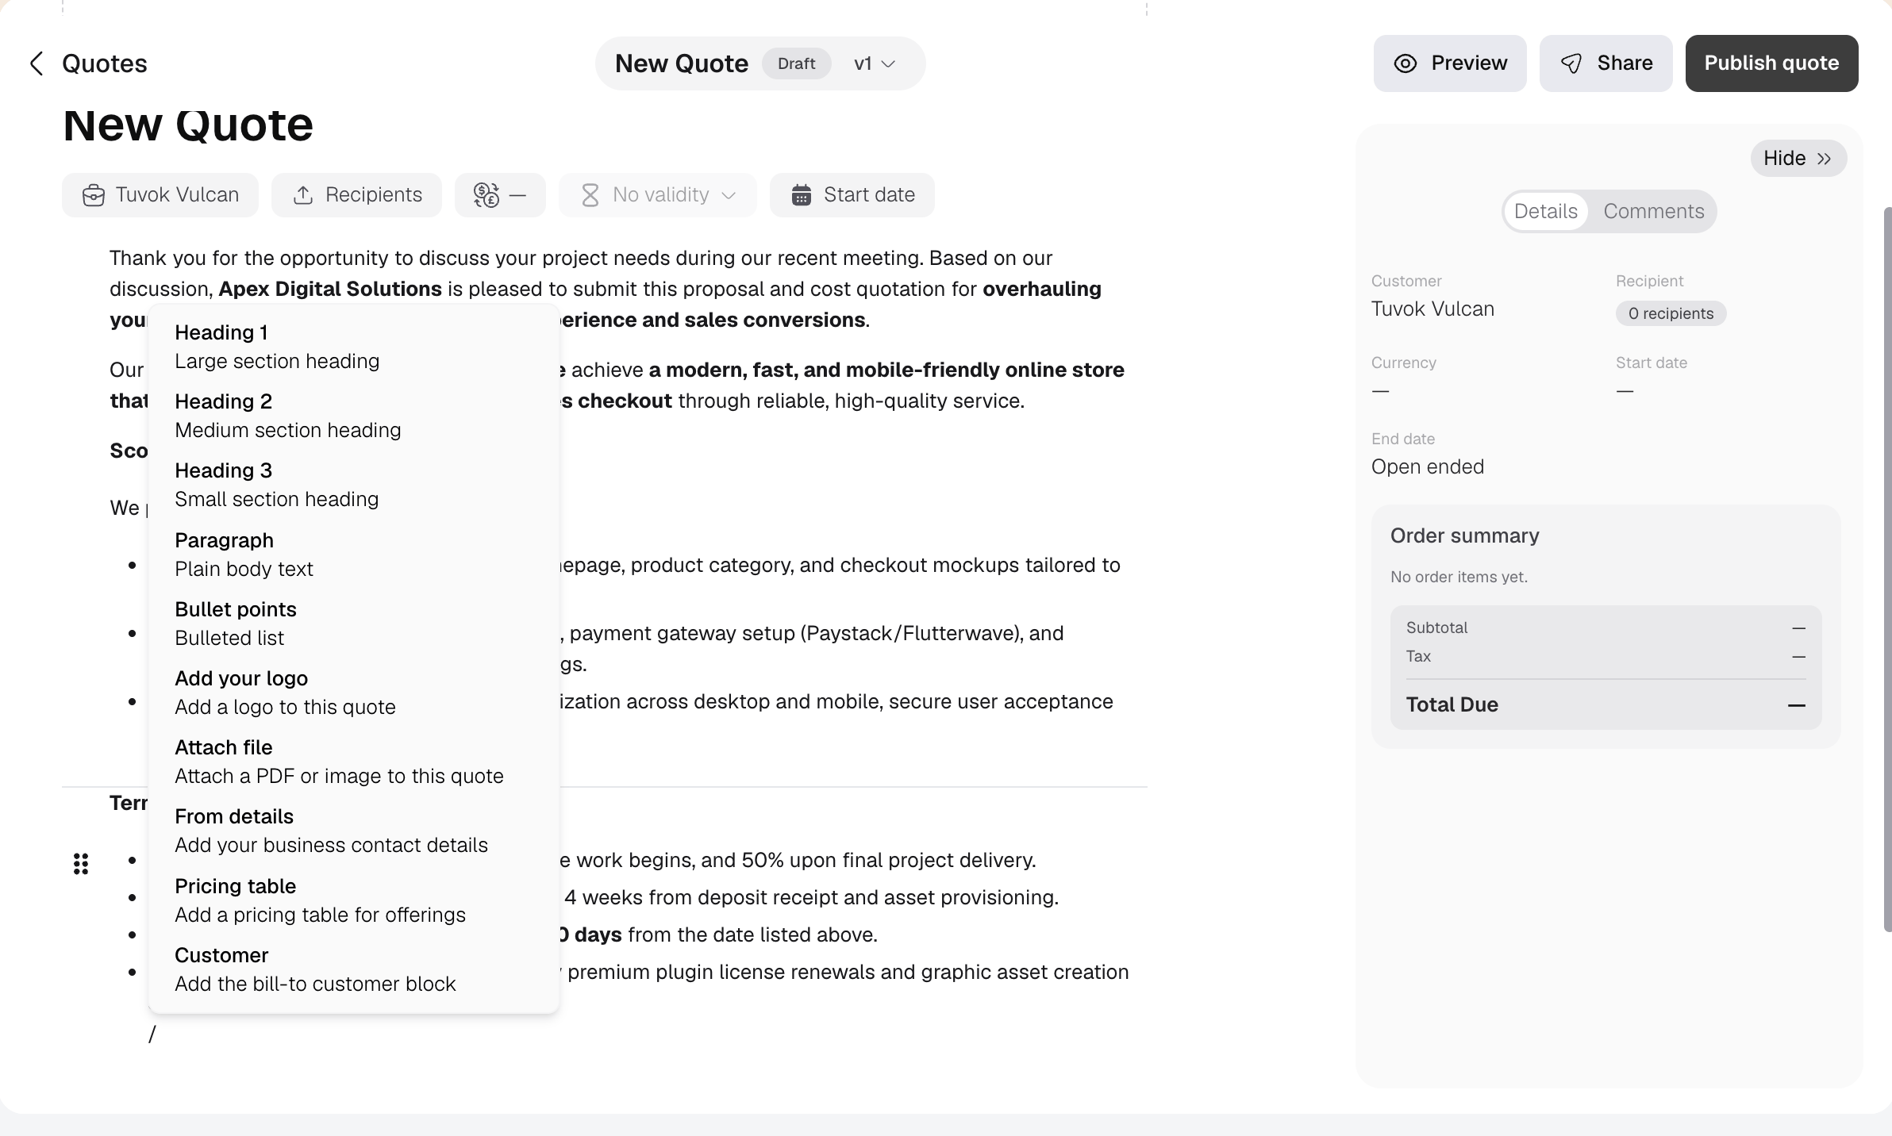Click the Total Due row
1892x1136 pixels.
tap(1606, 704)
